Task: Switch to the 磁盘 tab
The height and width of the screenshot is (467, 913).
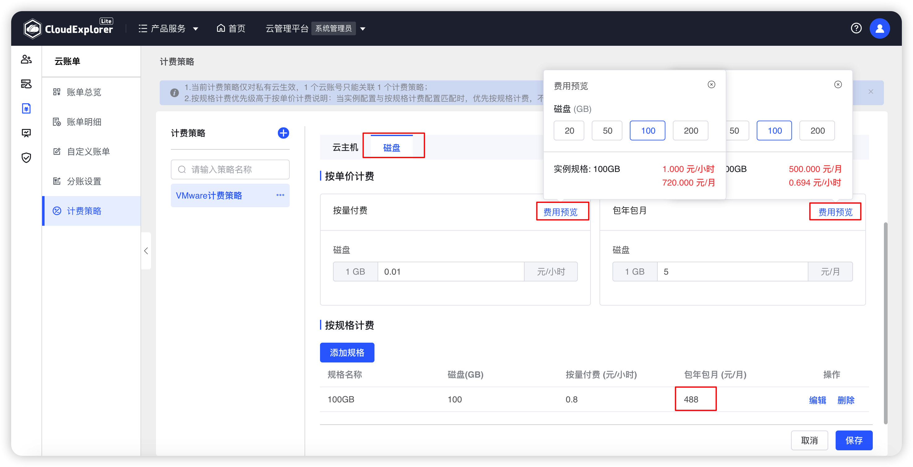Action: [392, 148]
